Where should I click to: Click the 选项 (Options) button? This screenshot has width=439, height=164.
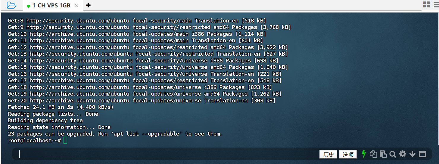coord(348,154)
